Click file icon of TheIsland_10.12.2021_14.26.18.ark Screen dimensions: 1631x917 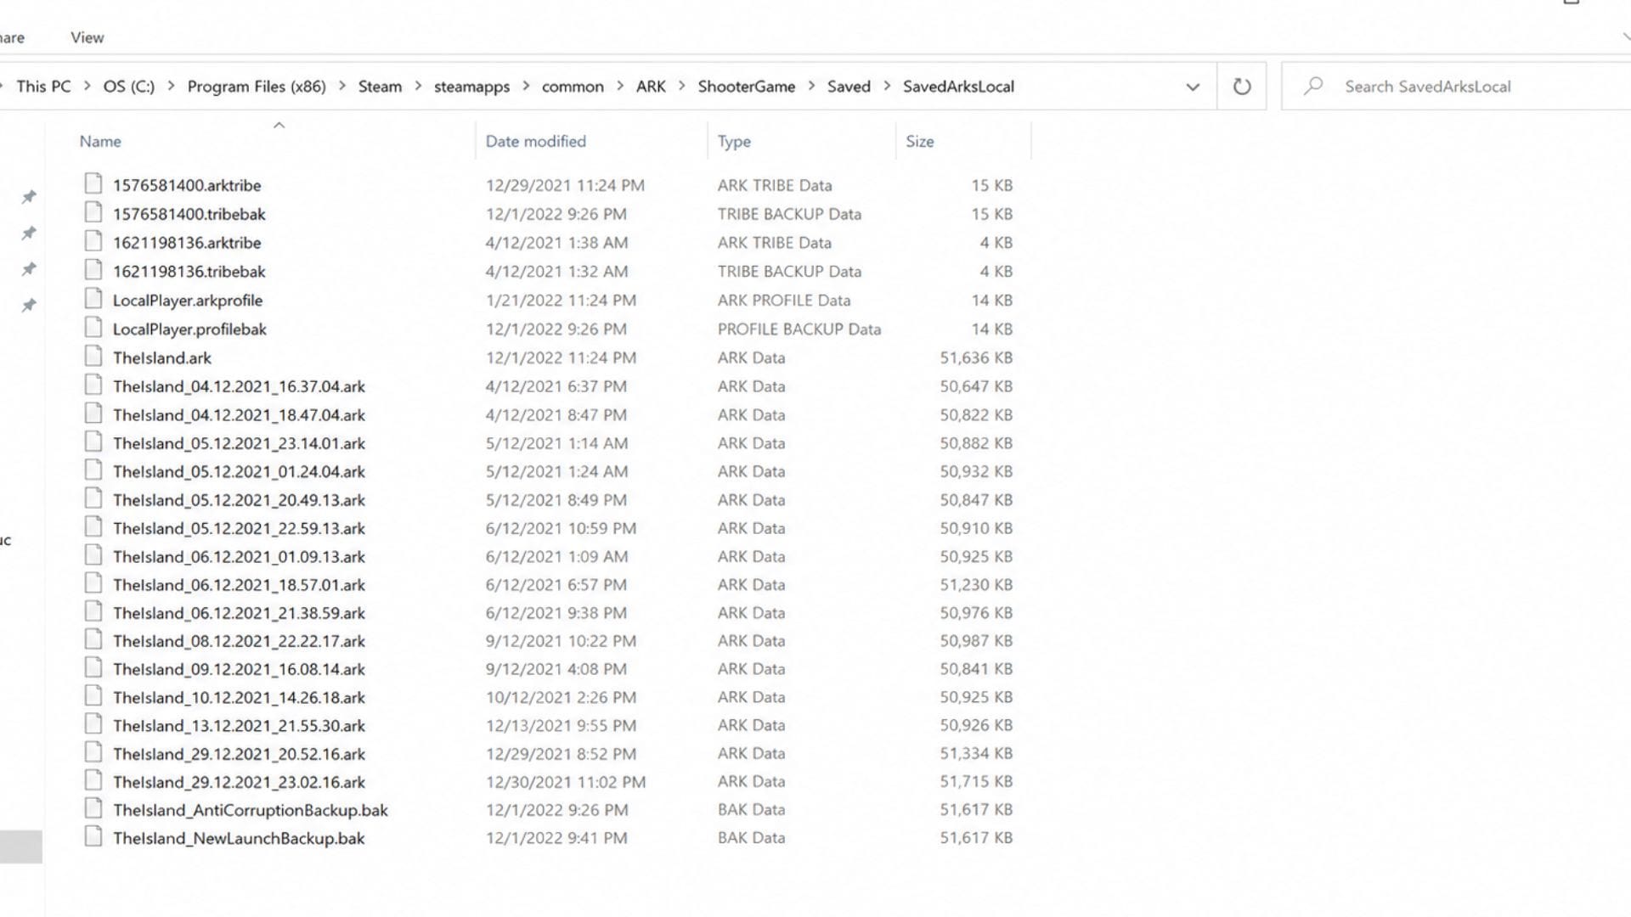coord(93,696)
